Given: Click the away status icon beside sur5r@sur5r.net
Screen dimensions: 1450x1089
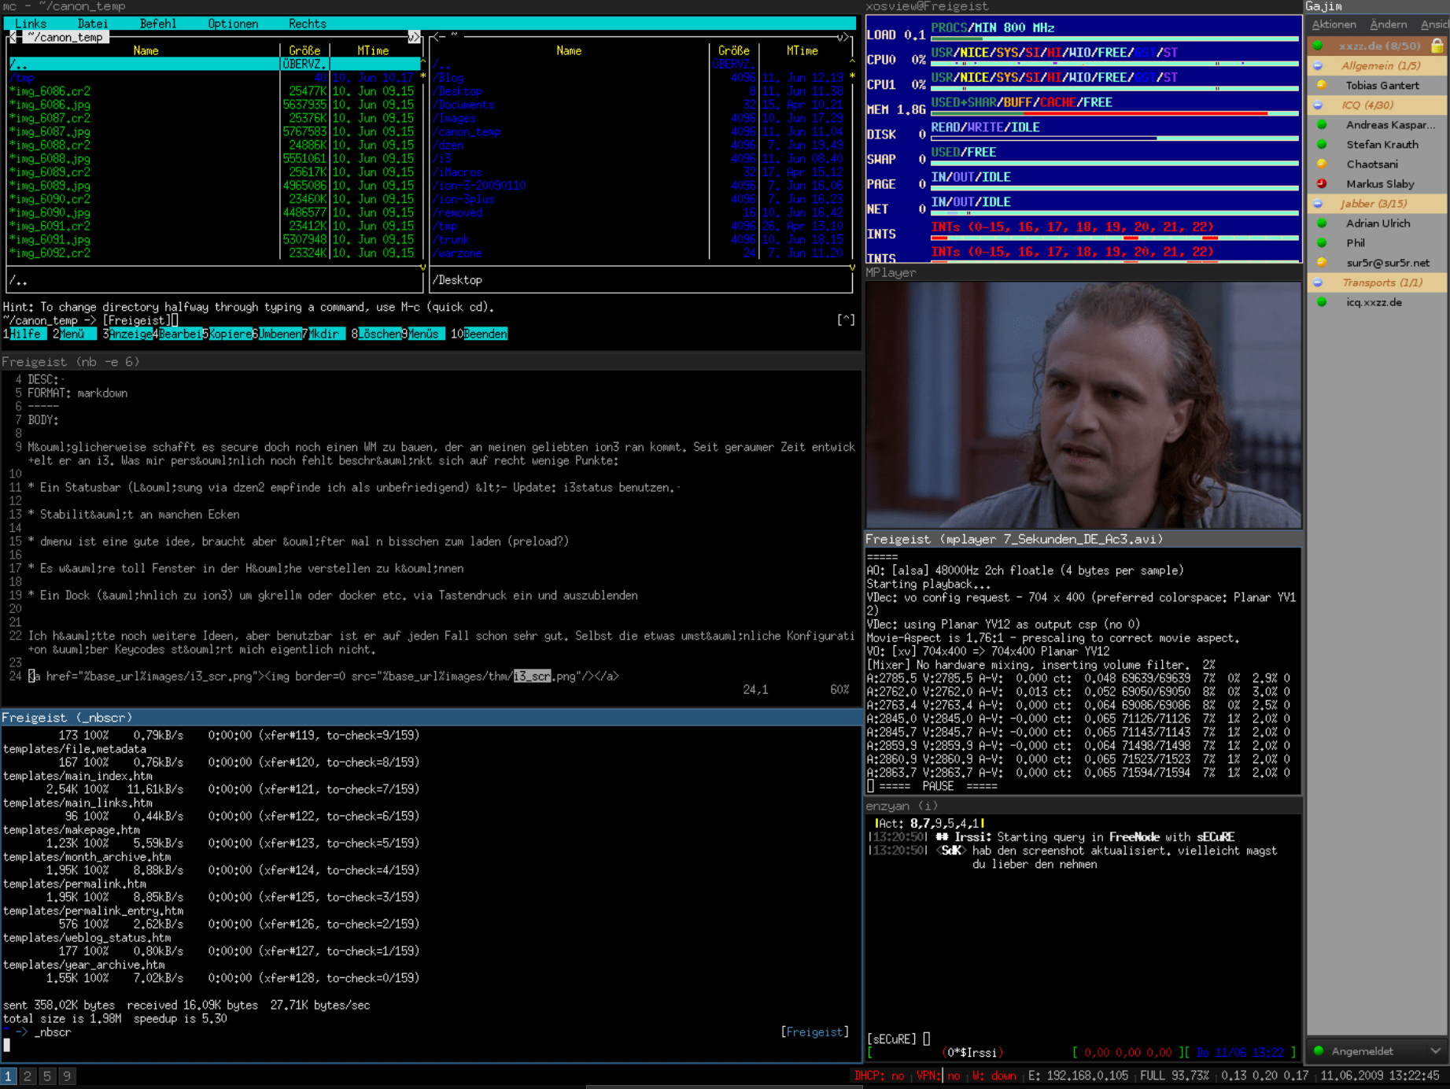Looking at the screenshot, I should [1322, 262].
